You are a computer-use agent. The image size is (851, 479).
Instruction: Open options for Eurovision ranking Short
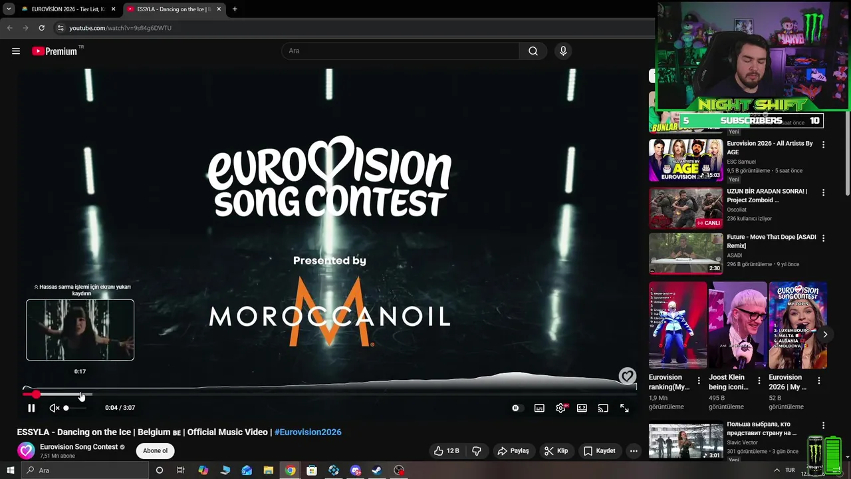(699, 381)
